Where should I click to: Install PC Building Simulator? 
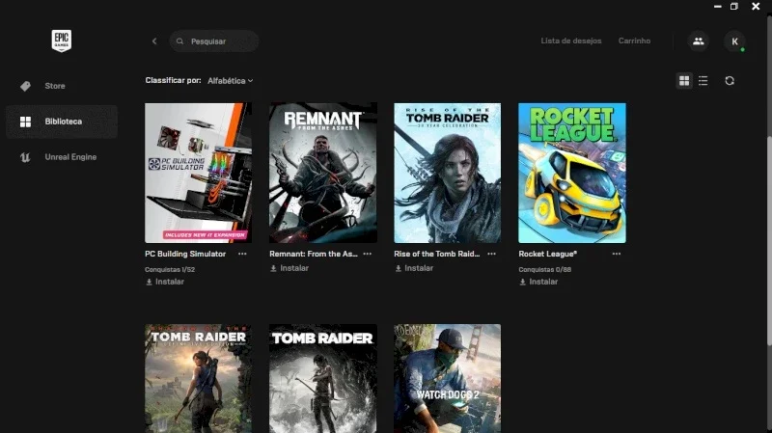pos(165,282)
